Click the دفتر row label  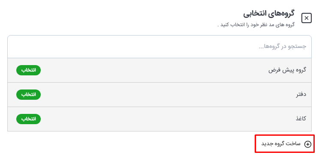(x=301, y=94)
